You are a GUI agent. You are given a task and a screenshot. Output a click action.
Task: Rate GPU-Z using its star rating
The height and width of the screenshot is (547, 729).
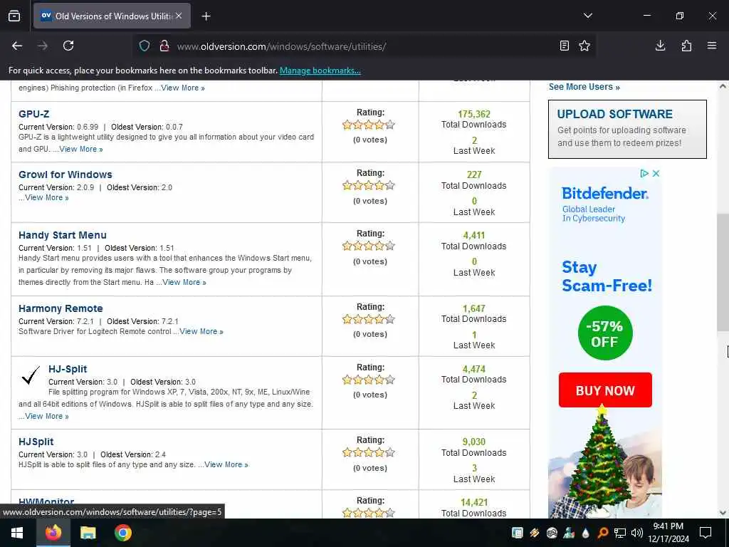(x=369, y=125)
